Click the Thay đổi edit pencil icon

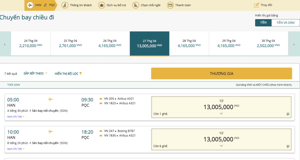(x=256, y=5)
